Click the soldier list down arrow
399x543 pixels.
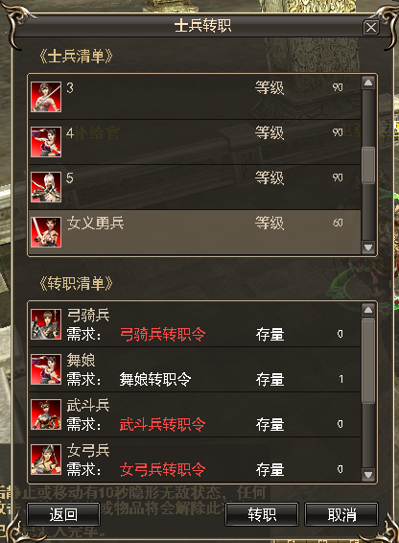pos(368,247)
